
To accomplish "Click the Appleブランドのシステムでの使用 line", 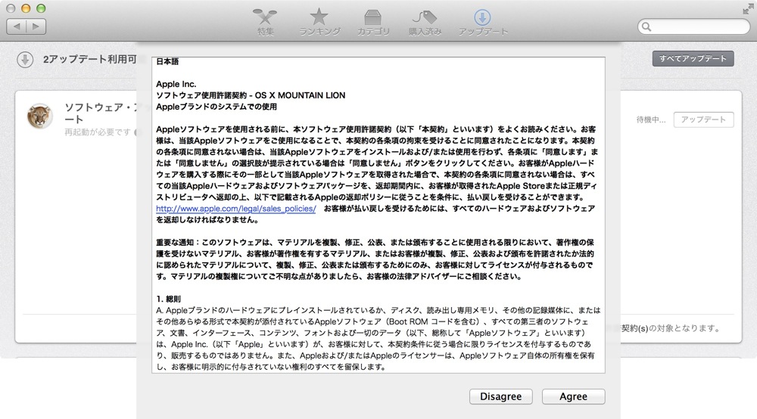I will [217, 107].
